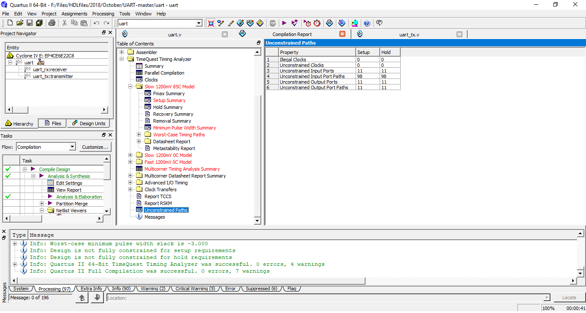Click the Redo toolbar icon
586x313 pixels.
coord(106,23)
